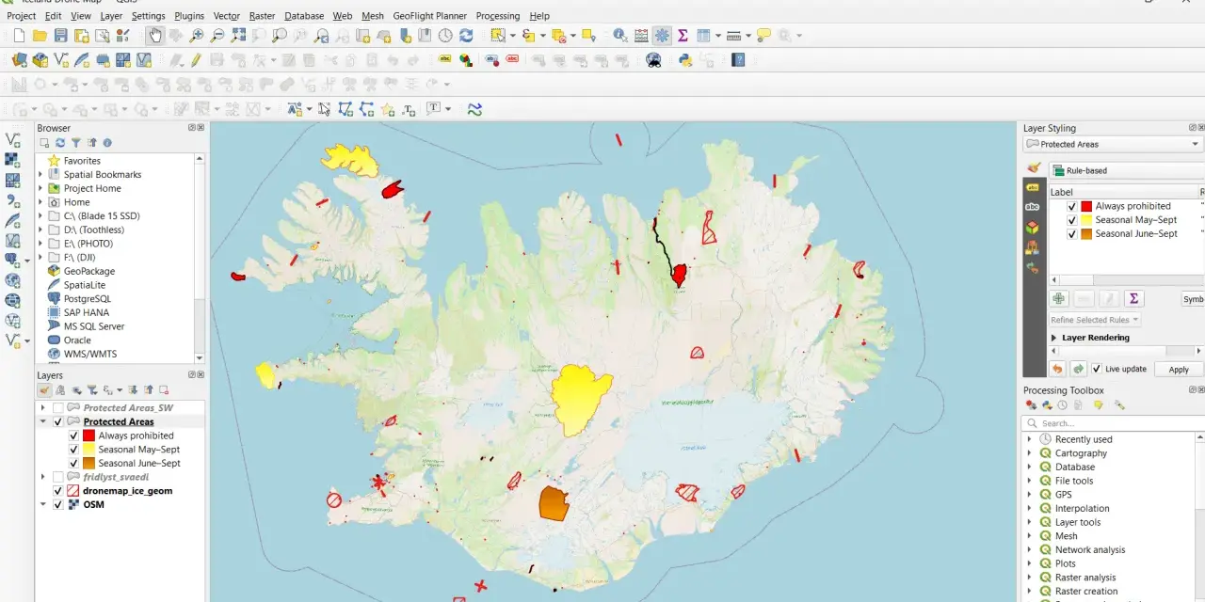Expand the Raster analysis toolbox group
This screenshot has width=1205, height=602.
click(1030, 578)
